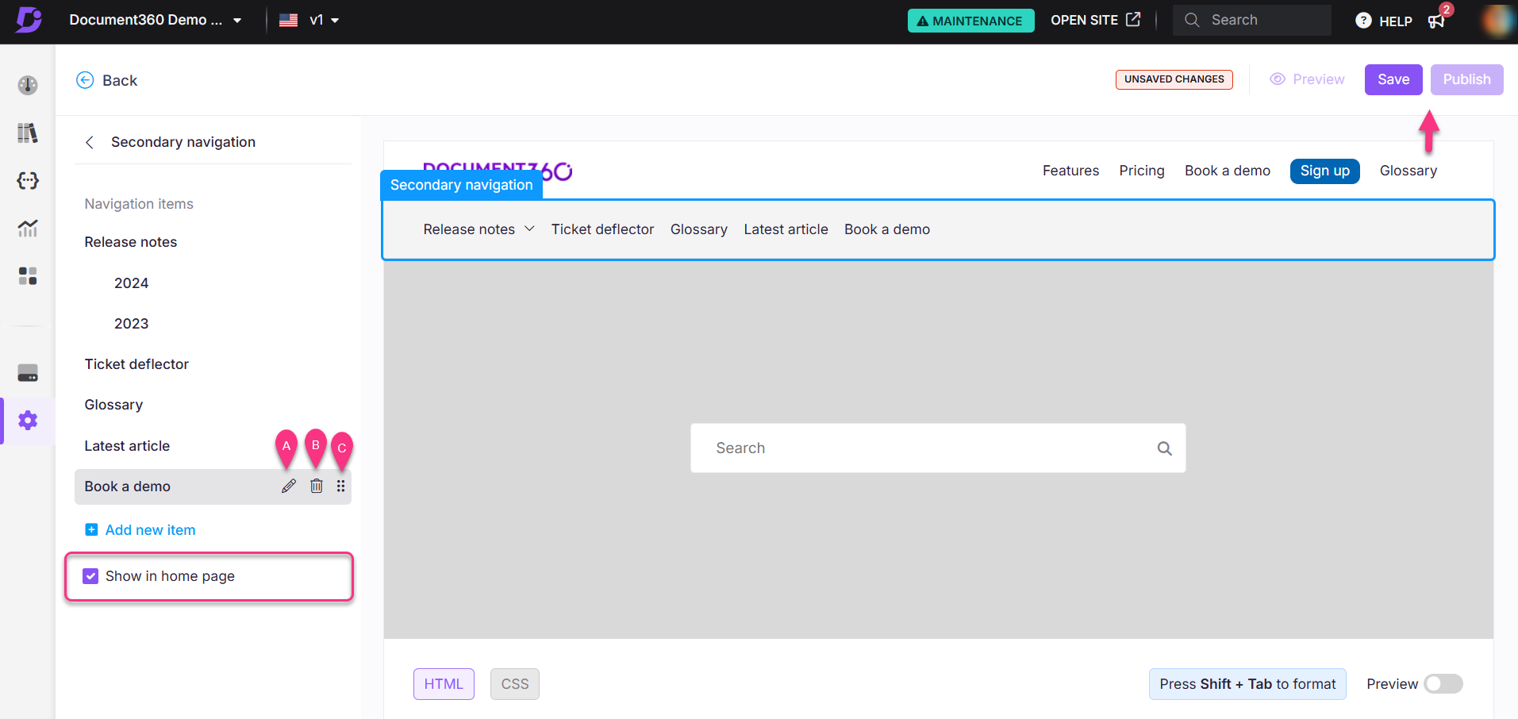The width and height of the screenshot is (1518, 719).
Task: Delete Book a demo with trash icon
Action: (317, 486)
